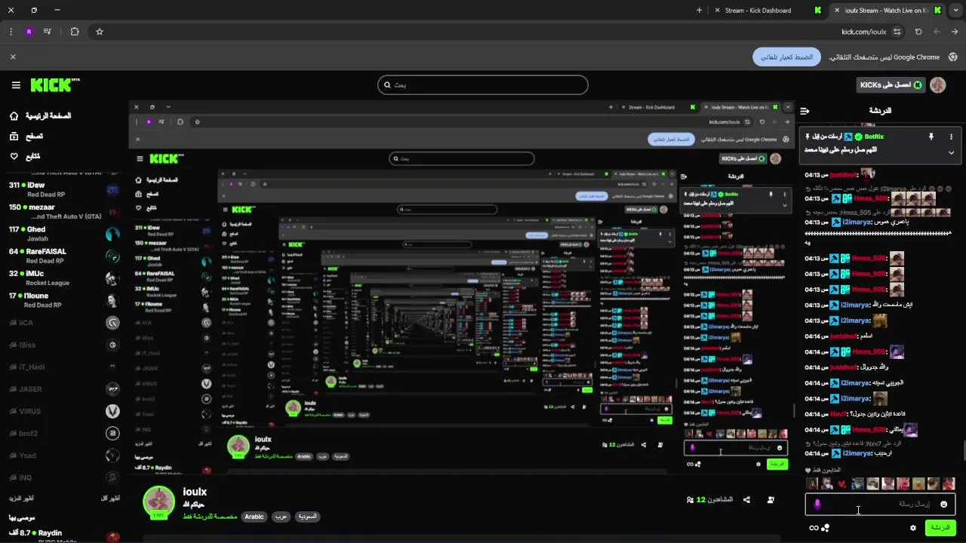
Task: Click the infinity icon below the chat input
Action: coord(814,528)
